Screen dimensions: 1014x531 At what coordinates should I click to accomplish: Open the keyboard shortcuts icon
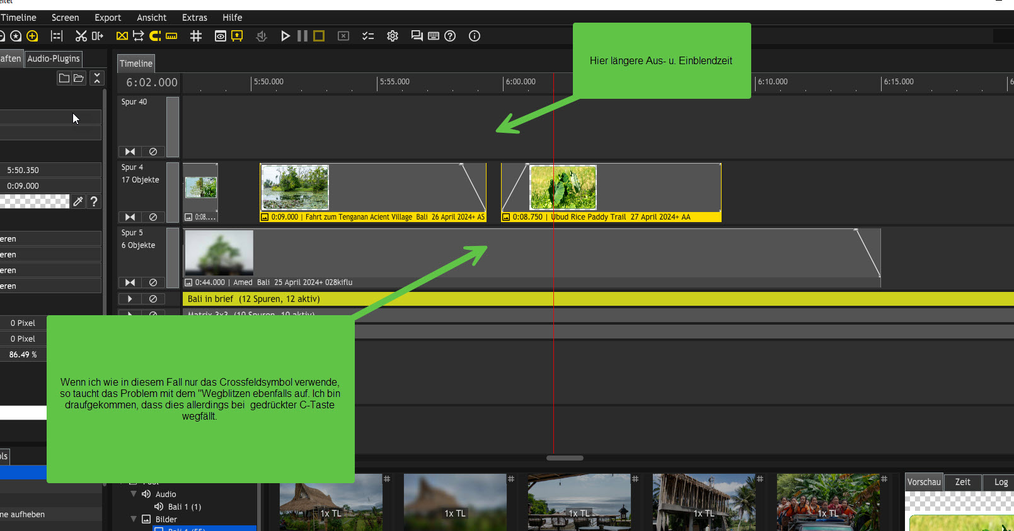coord(434,36)
